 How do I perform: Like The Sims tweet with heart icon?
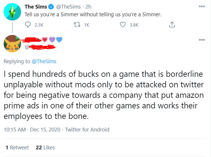[x=123, y=25]
